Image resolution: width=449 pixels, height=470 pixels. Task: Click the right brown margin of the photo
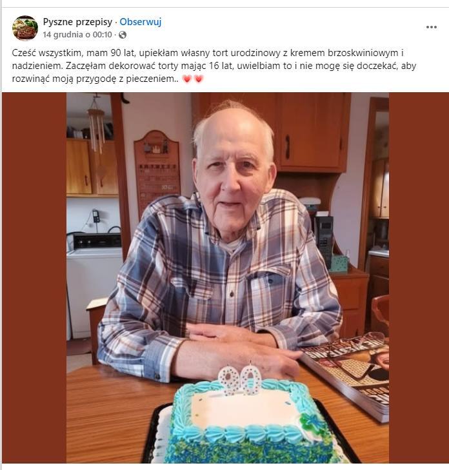point(419,278)
